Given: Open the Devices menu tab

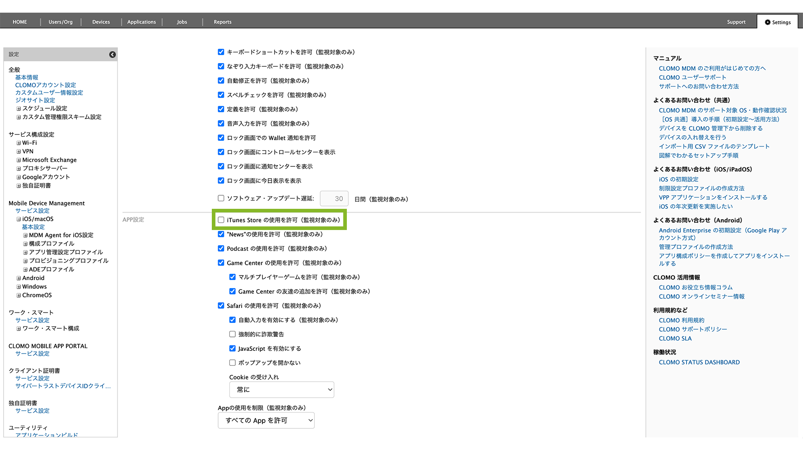Looking at the screenshot, I should pos(101,22).
